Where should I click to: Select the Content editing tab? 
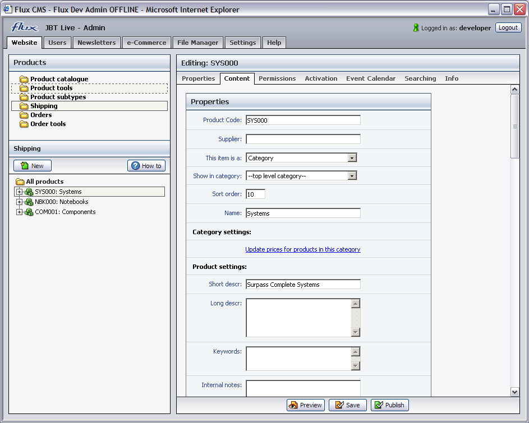point(237,78)
